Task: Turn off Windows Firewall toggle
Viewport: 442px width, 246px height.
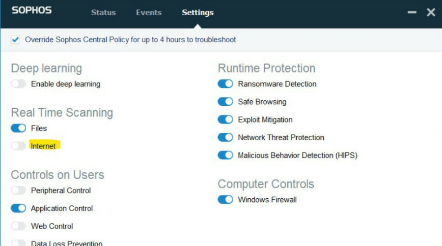Action: [x=225, y=199]
